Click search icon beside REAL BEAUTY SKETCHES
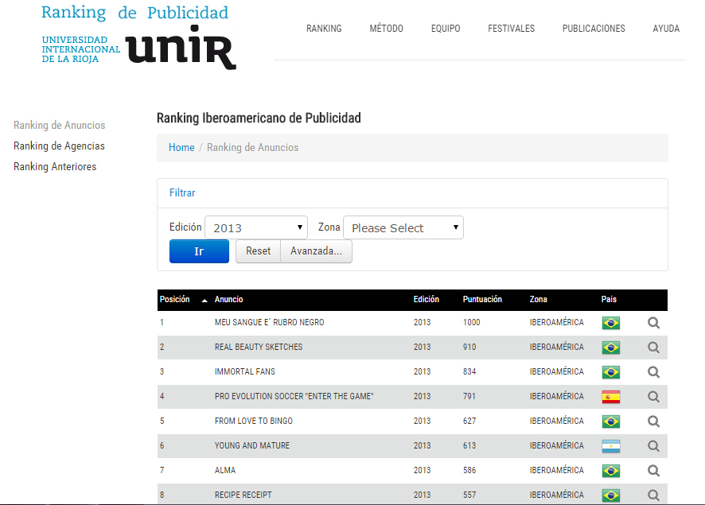The height and width of the screenshot is (505, 705). pos(652,348)
